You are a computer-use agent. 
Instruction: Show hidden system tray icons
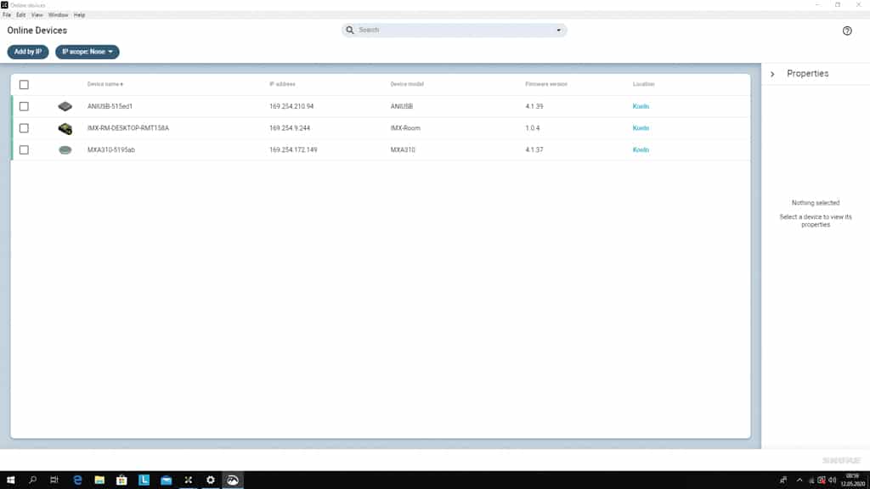tap(799, 481)
